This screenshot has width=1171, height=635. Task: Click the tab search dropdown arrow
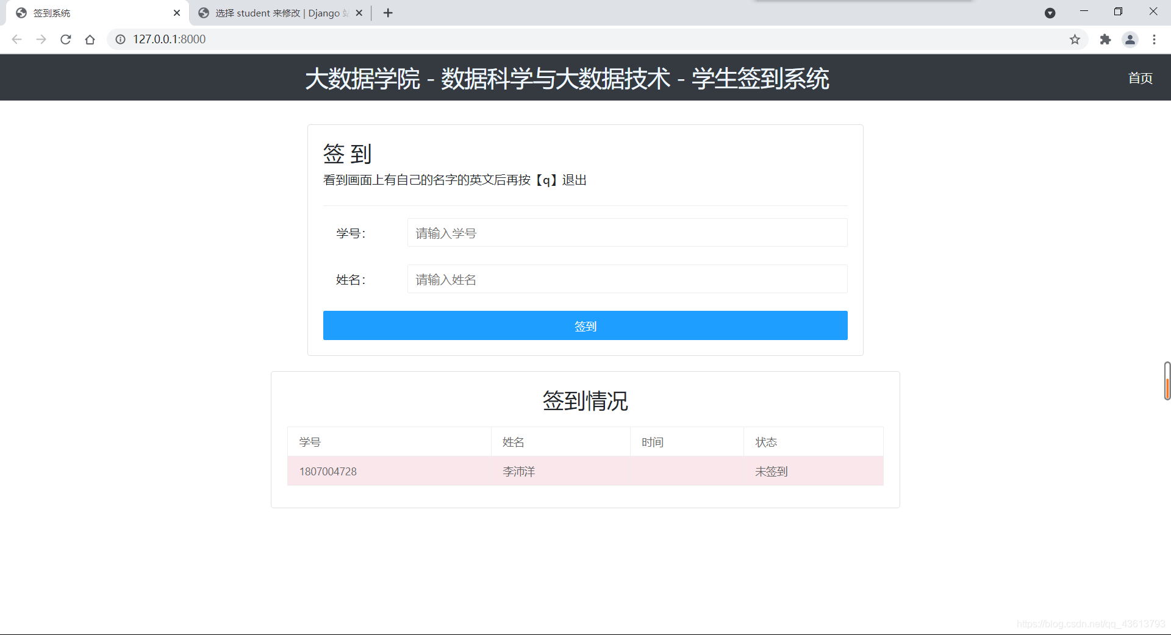[x=1050, y=13]
